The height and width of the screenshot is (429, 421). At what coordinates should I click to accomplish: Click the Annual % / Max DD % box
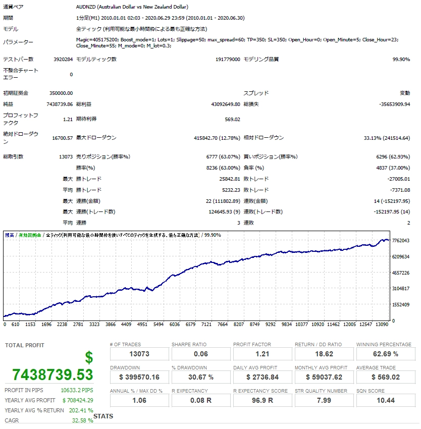click(139, 401)
